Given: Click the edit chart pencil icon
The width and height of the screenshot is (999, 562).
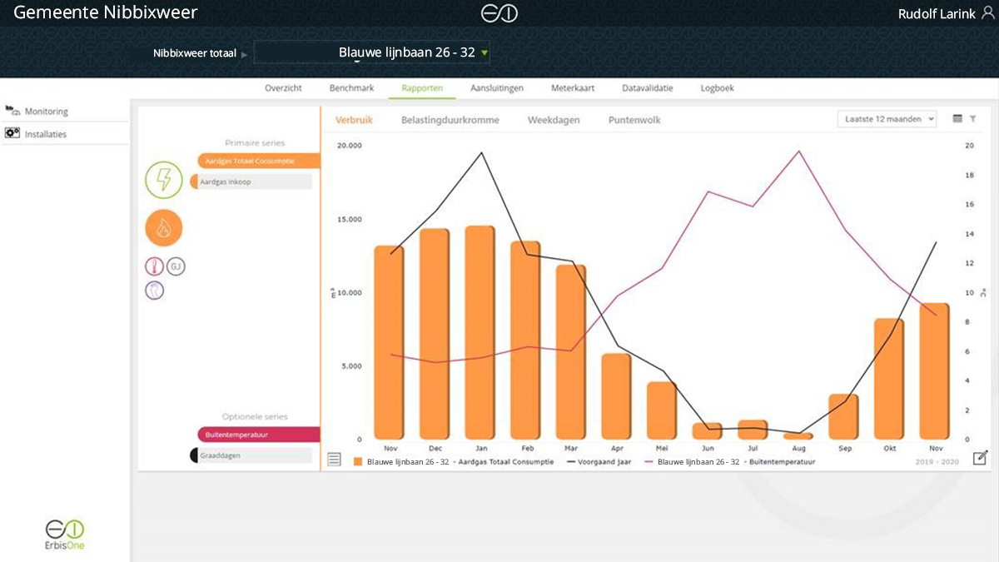Looking at the screenshot, I should click(x=981, y=458).
